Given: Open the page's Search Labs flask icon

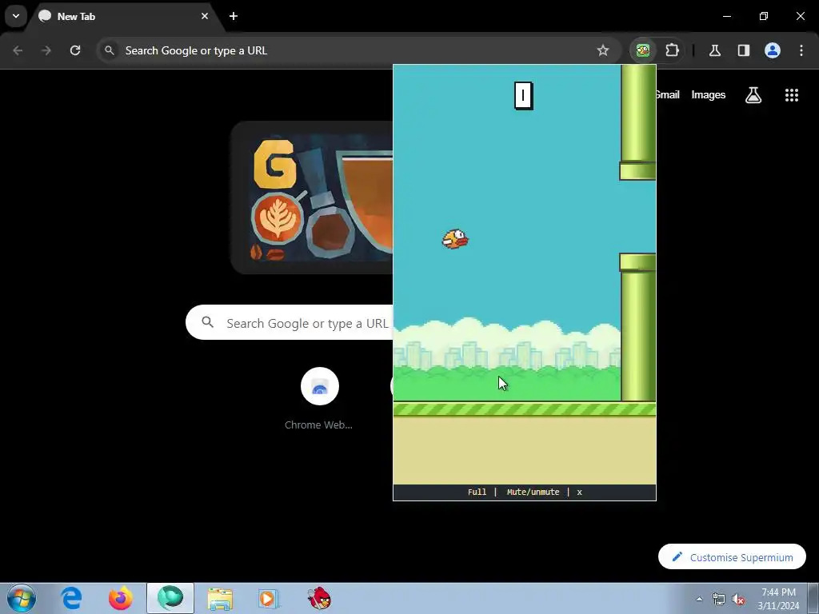Looking at the screenshot, I should [753, 95].
